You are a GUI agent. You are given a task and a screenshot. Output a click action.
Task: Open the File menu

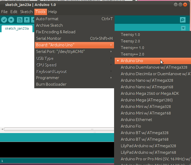(4, 12)
